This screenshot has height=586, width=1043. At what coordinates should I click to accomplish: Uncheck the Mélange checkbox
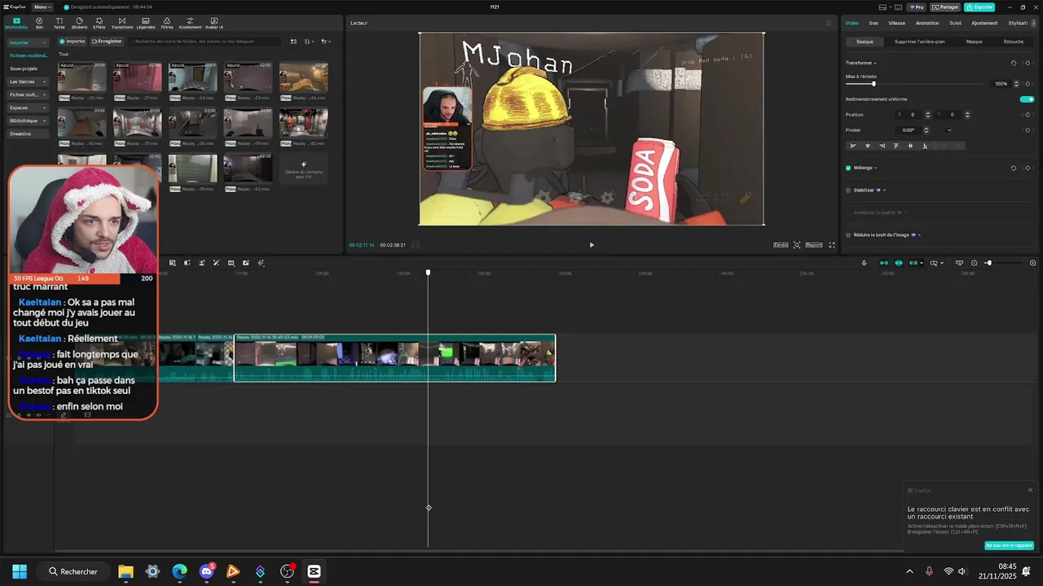tap(848, 168)
